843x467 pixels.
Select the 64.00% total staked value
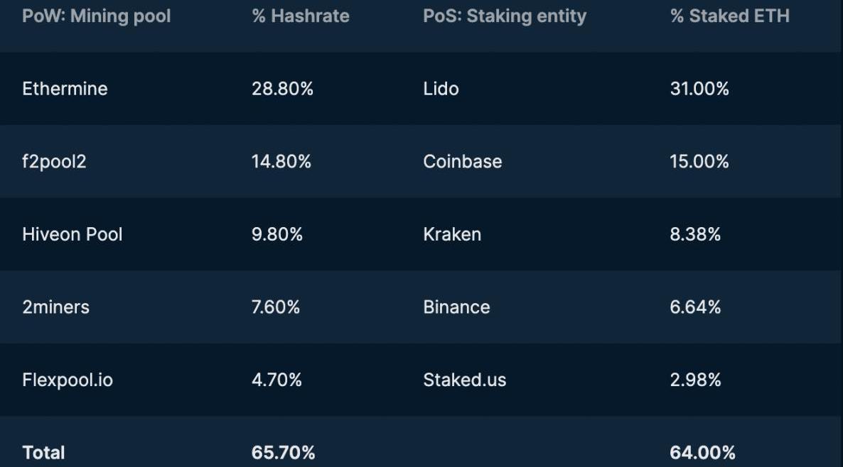[702, 453]
